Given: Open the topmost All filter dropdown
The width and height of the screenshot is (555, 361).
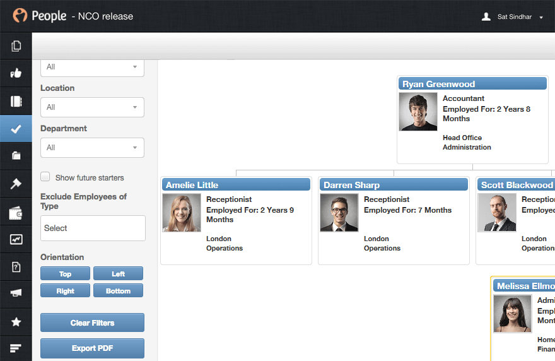Looking at the screenshot, I should [x=92, y=68].
